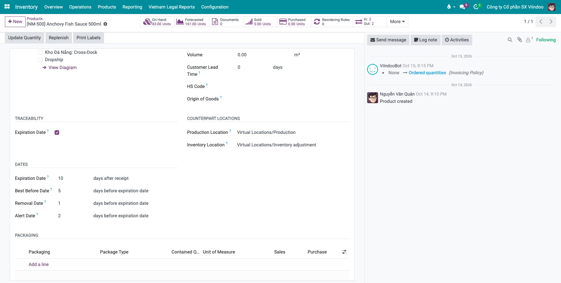
Task: Open On Hand 83.00 Units stat
Action: (x=157, y=22)
